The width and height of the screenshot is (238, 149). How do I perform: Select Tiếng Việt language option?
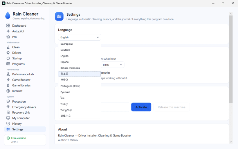pyautogui.click(x=80, y=110)
